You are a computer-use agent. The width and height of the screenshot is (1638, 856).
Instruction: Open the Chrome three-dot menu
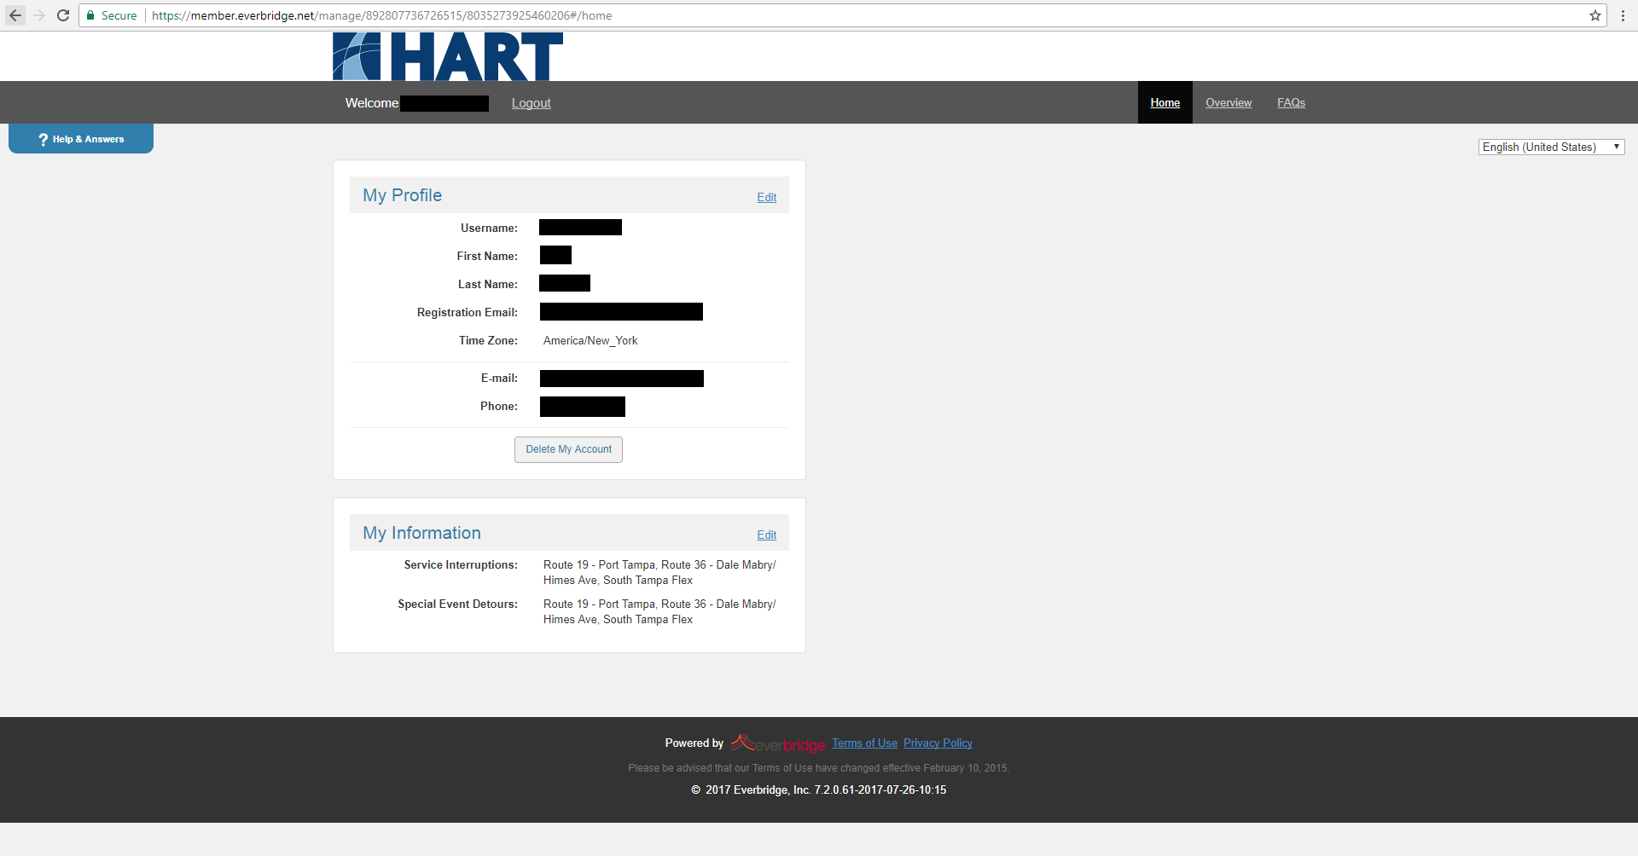click(x=1622, y=15)
